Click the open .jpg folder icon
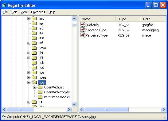Image resolution: width=168 pixels, height=121 pixels. click(x=34, y=82)
